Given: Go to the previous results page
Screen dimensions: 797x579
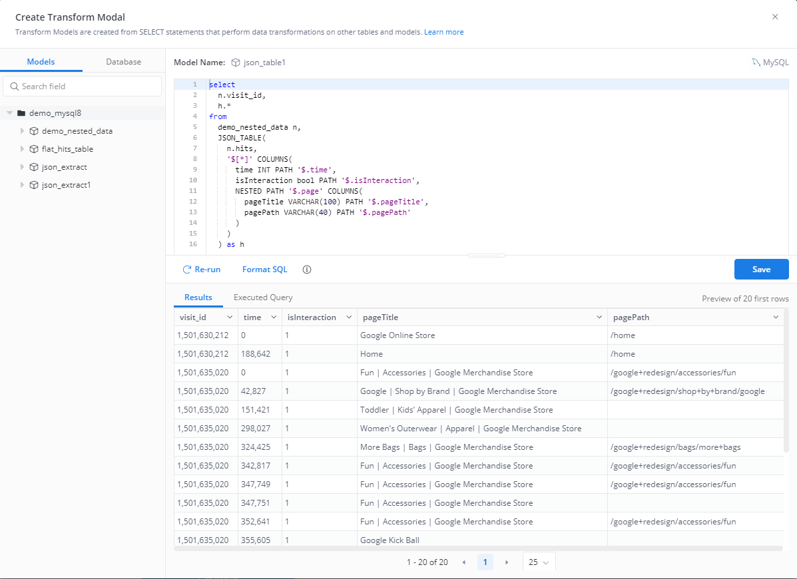Looking at the screenshot, I should pyautogui.click(x=464, y=562).
